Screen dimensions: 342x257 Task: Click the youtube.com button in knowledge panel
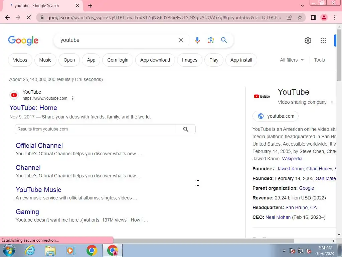point(276,116)
